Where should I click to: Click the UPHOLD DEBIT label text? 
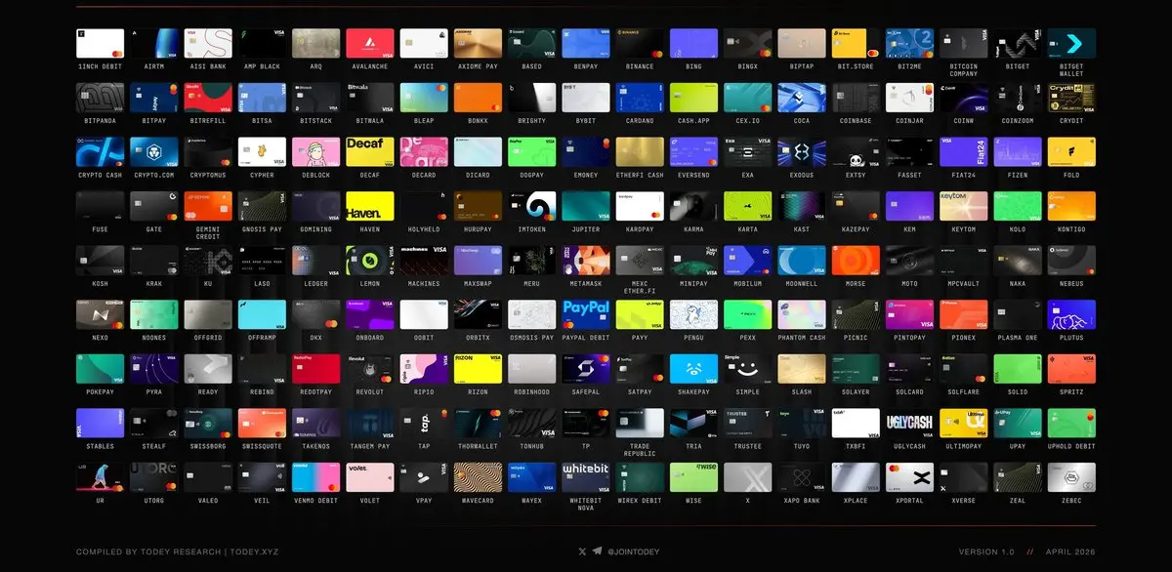(x=1071, y=446)
